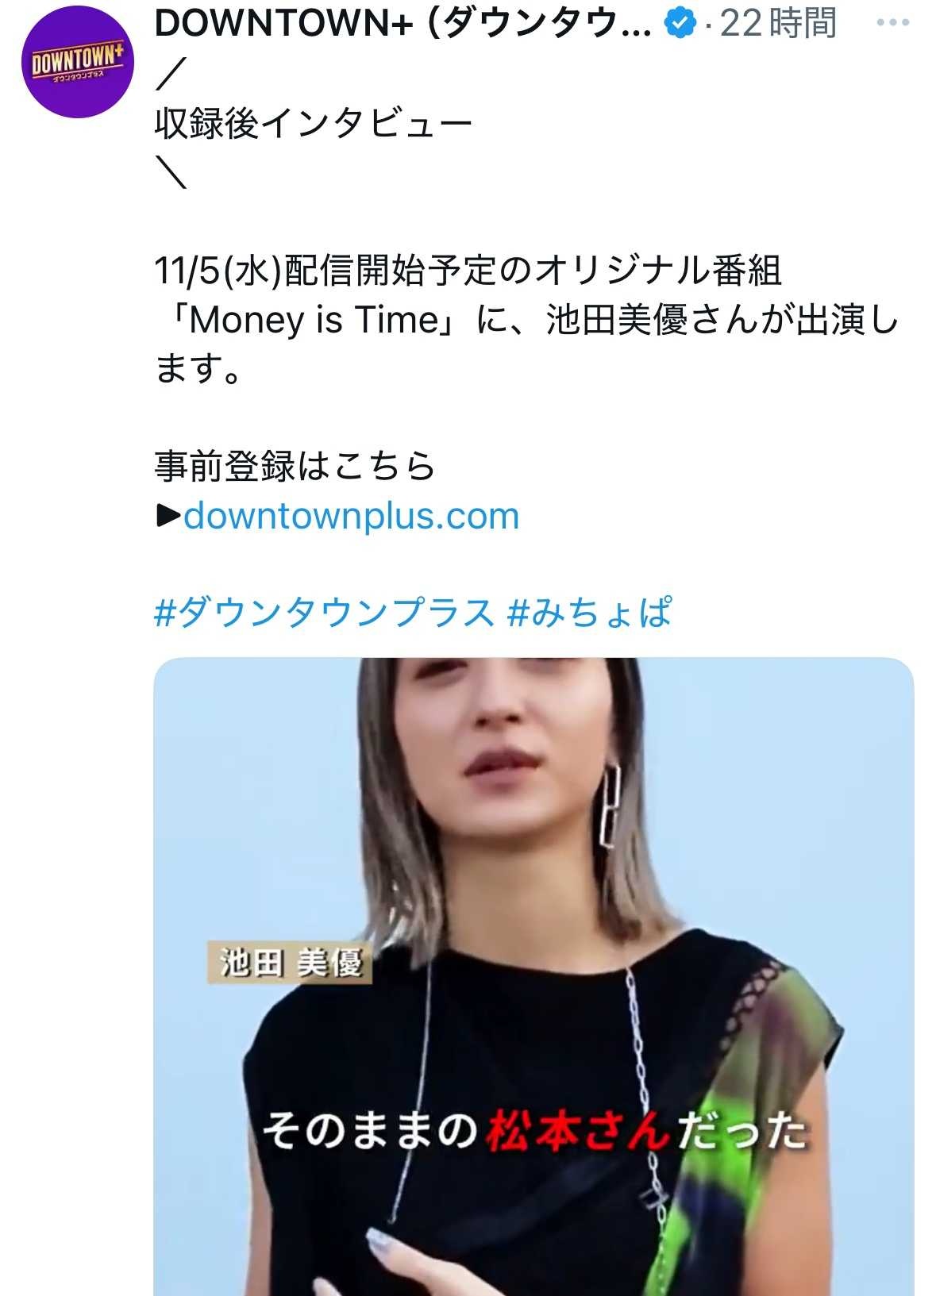This screenshot has width=936, height=1296.
Task: Click the 池田 美優 name caption in the video
Action: tap(290, 963)
